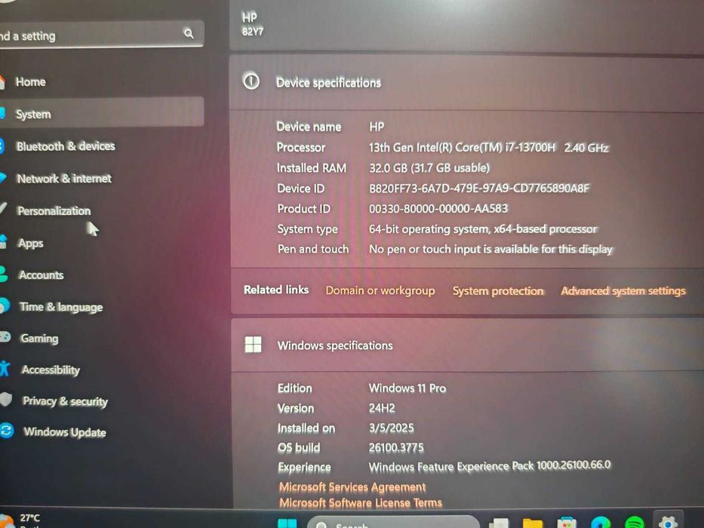Open the Task View icon on taskbar
This screenshot has width=704, height=528.
(x=498, y=523)
